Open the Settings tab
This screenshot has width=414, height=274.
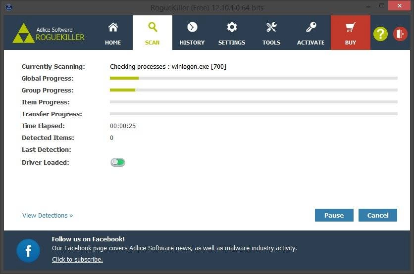click(x=232, y=33)
